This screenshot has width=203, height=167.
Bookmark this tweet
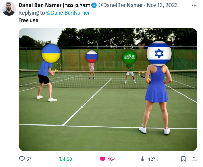[183, 159]
